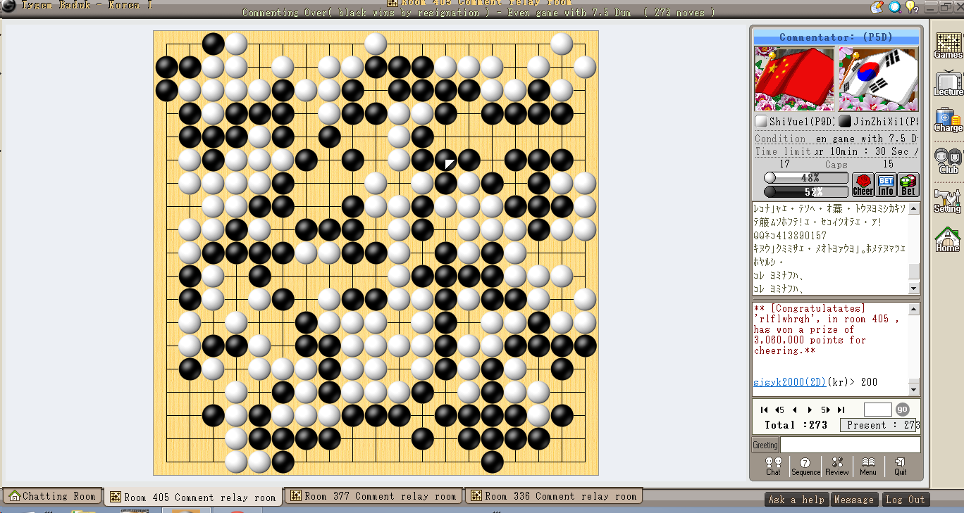Click the China flag player thumbnail
The width and height of the screenshot is (964, 513).
pyautogui.click(x=794, y=80)
